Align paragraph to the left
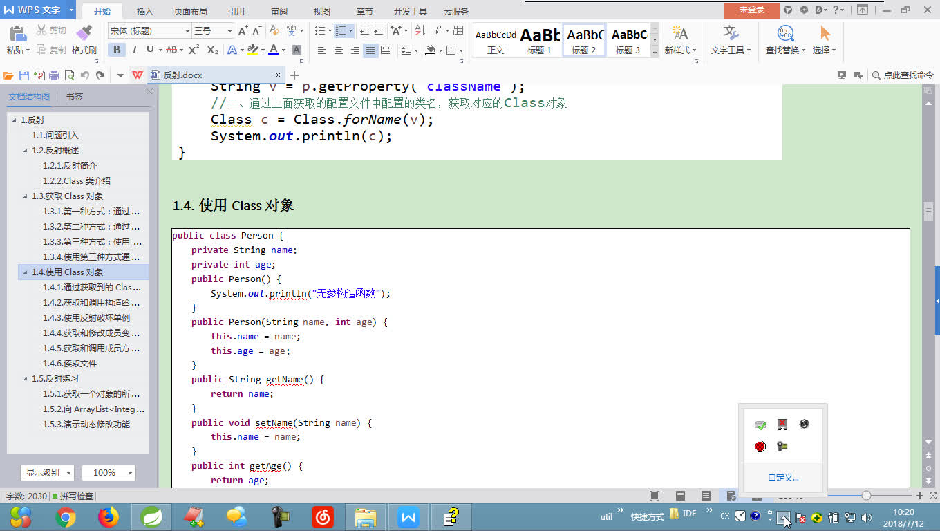Image resolution: width=940 pixels, height=531 pixels. pyautogui.click(x=321, y=50)
